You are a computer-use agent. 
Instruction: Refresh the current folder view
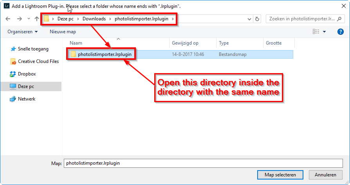coord(257,19)
